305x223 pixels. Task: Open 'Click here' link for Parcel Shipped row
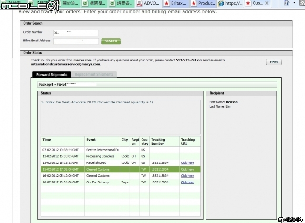tap(187, 163)
